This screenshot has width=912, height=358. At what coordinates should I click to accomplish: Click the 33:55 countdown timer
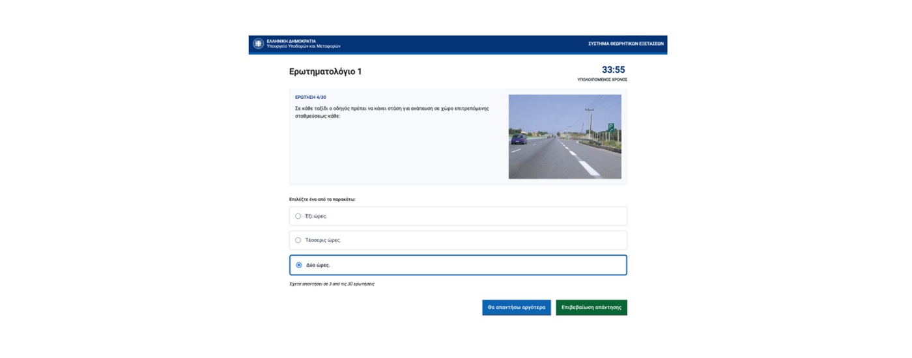point(613,70)
